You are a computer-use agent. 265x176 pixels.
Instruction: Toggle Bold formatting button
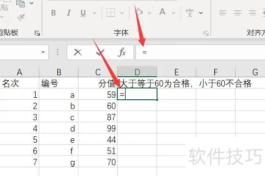pos(53,13)
